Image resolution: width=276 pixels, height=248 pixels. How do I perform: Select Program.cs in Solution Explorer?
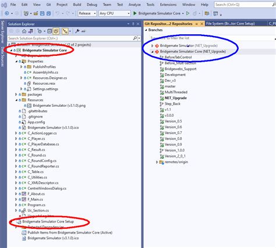[x=36, y=205]
